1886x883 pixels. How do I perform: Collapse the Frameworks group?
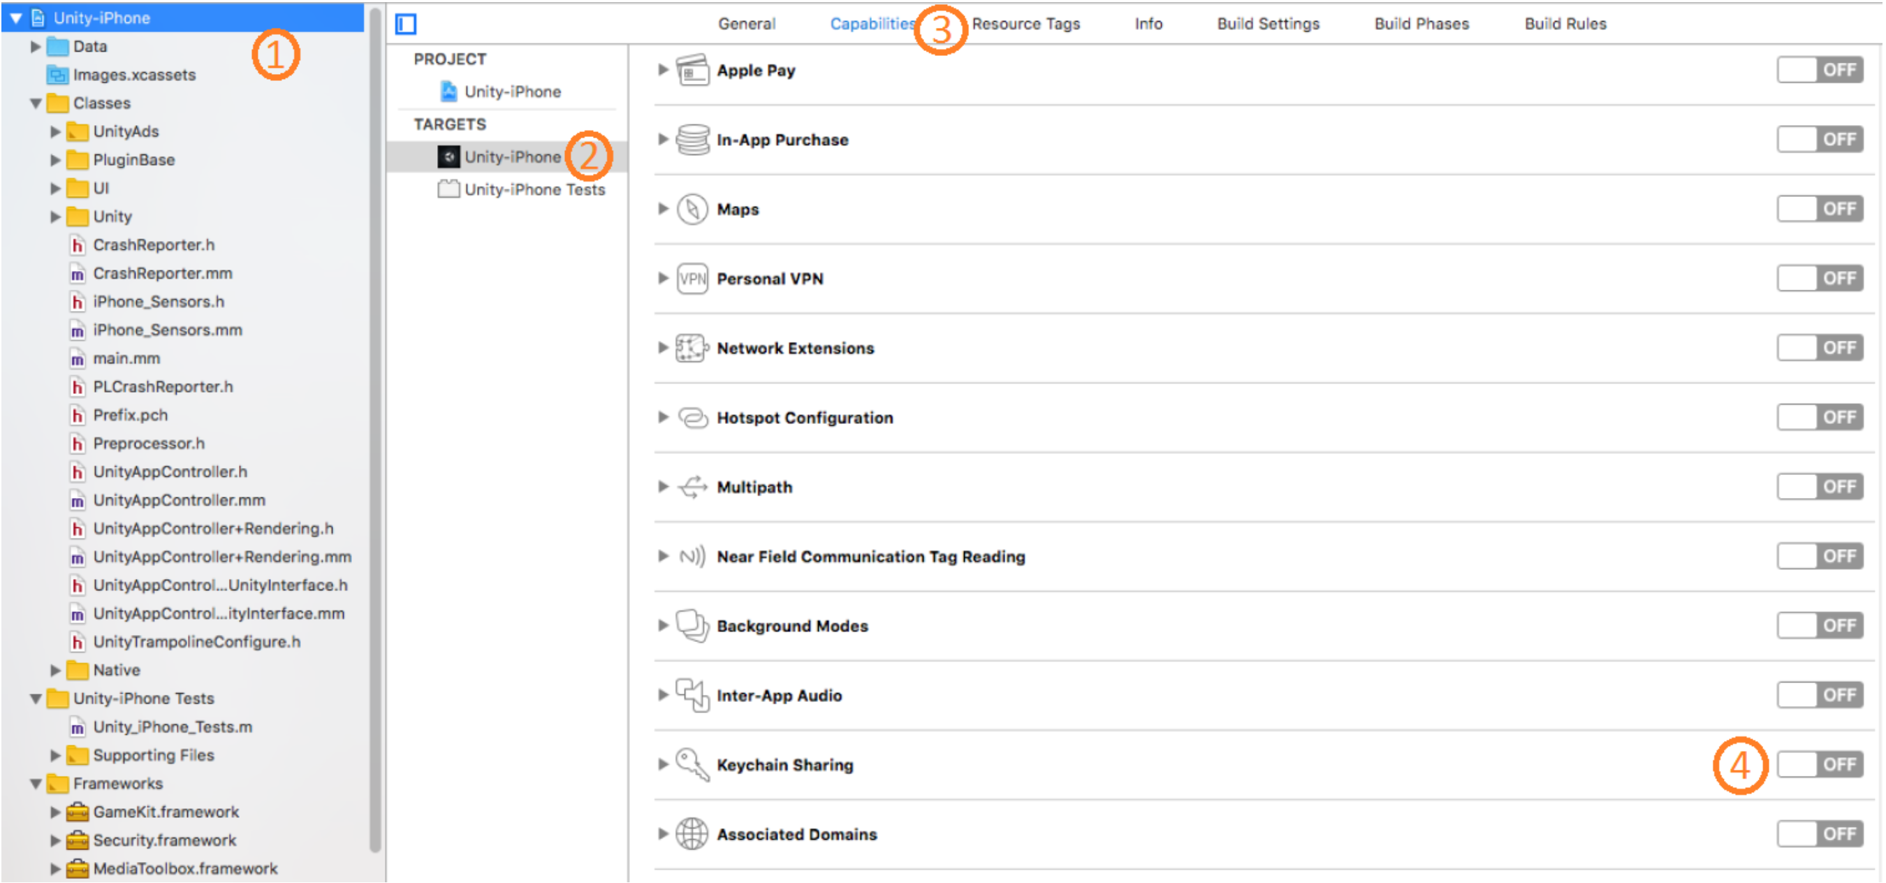click(x=35, y=785)
